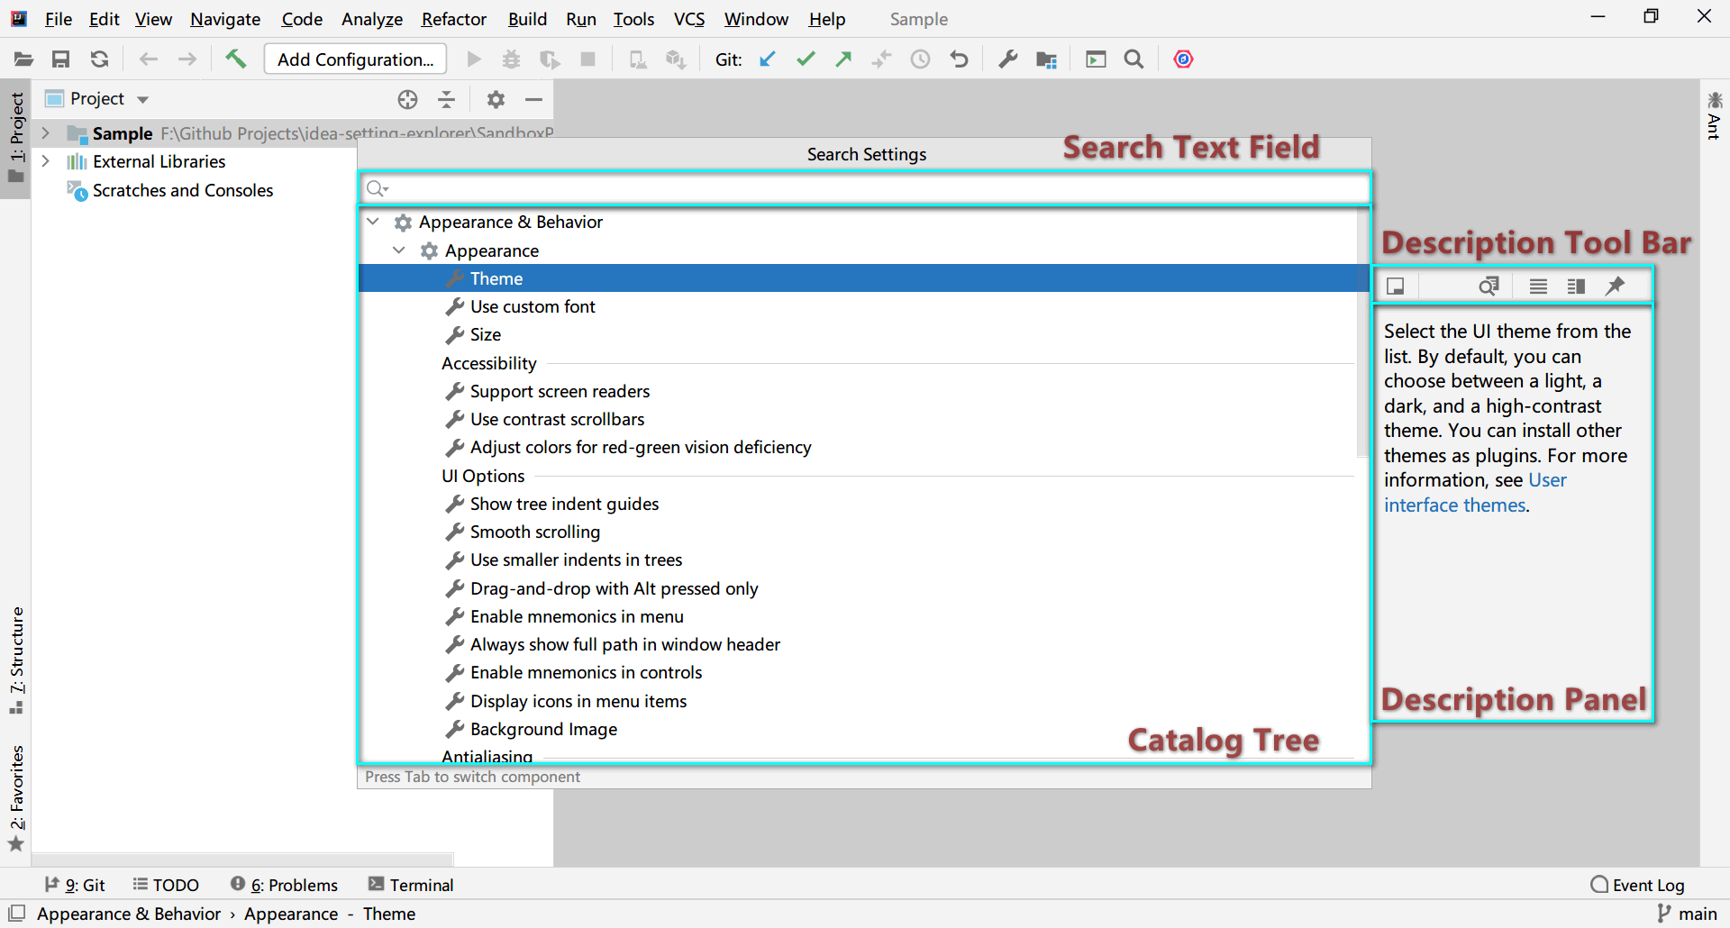The image size is (1730, 928).
Task: Collapse the Appearance & Behavior node
Action: pyautogui.click(x=373, y=222)
